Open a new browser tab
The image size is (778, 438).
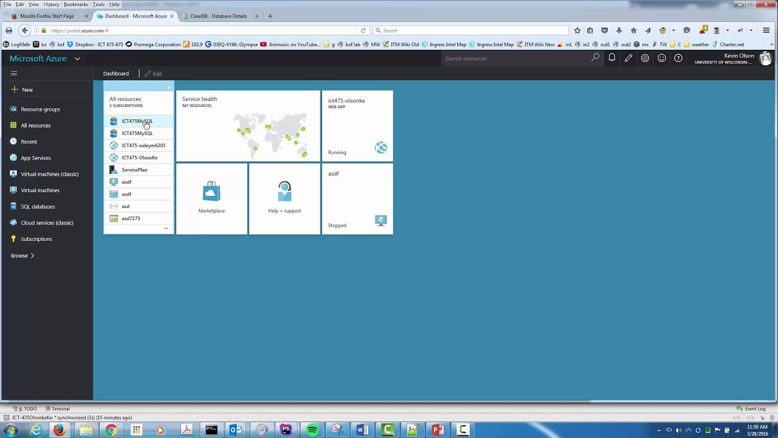270,16
